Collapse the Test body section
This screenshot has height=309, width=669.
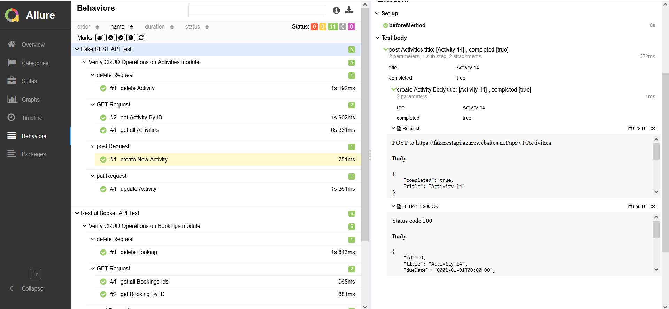click(x=377, y=38)
